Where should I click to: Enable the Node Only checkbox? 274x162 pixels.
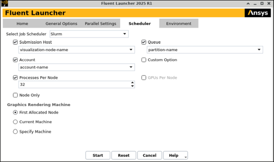click(15, 95)
